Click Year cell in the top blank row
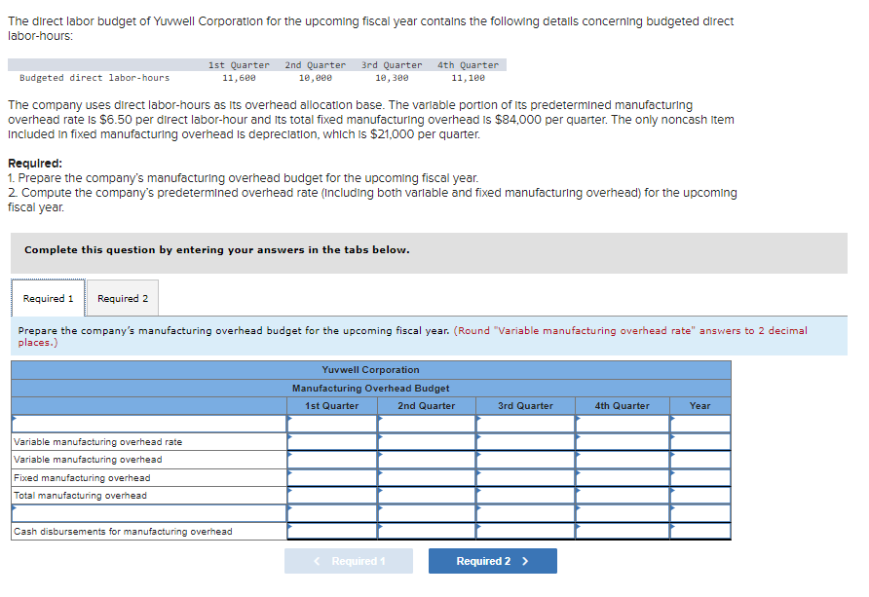The width and height of the screenshot is (869, 597). pyautogui.click(x=700, y=424)
